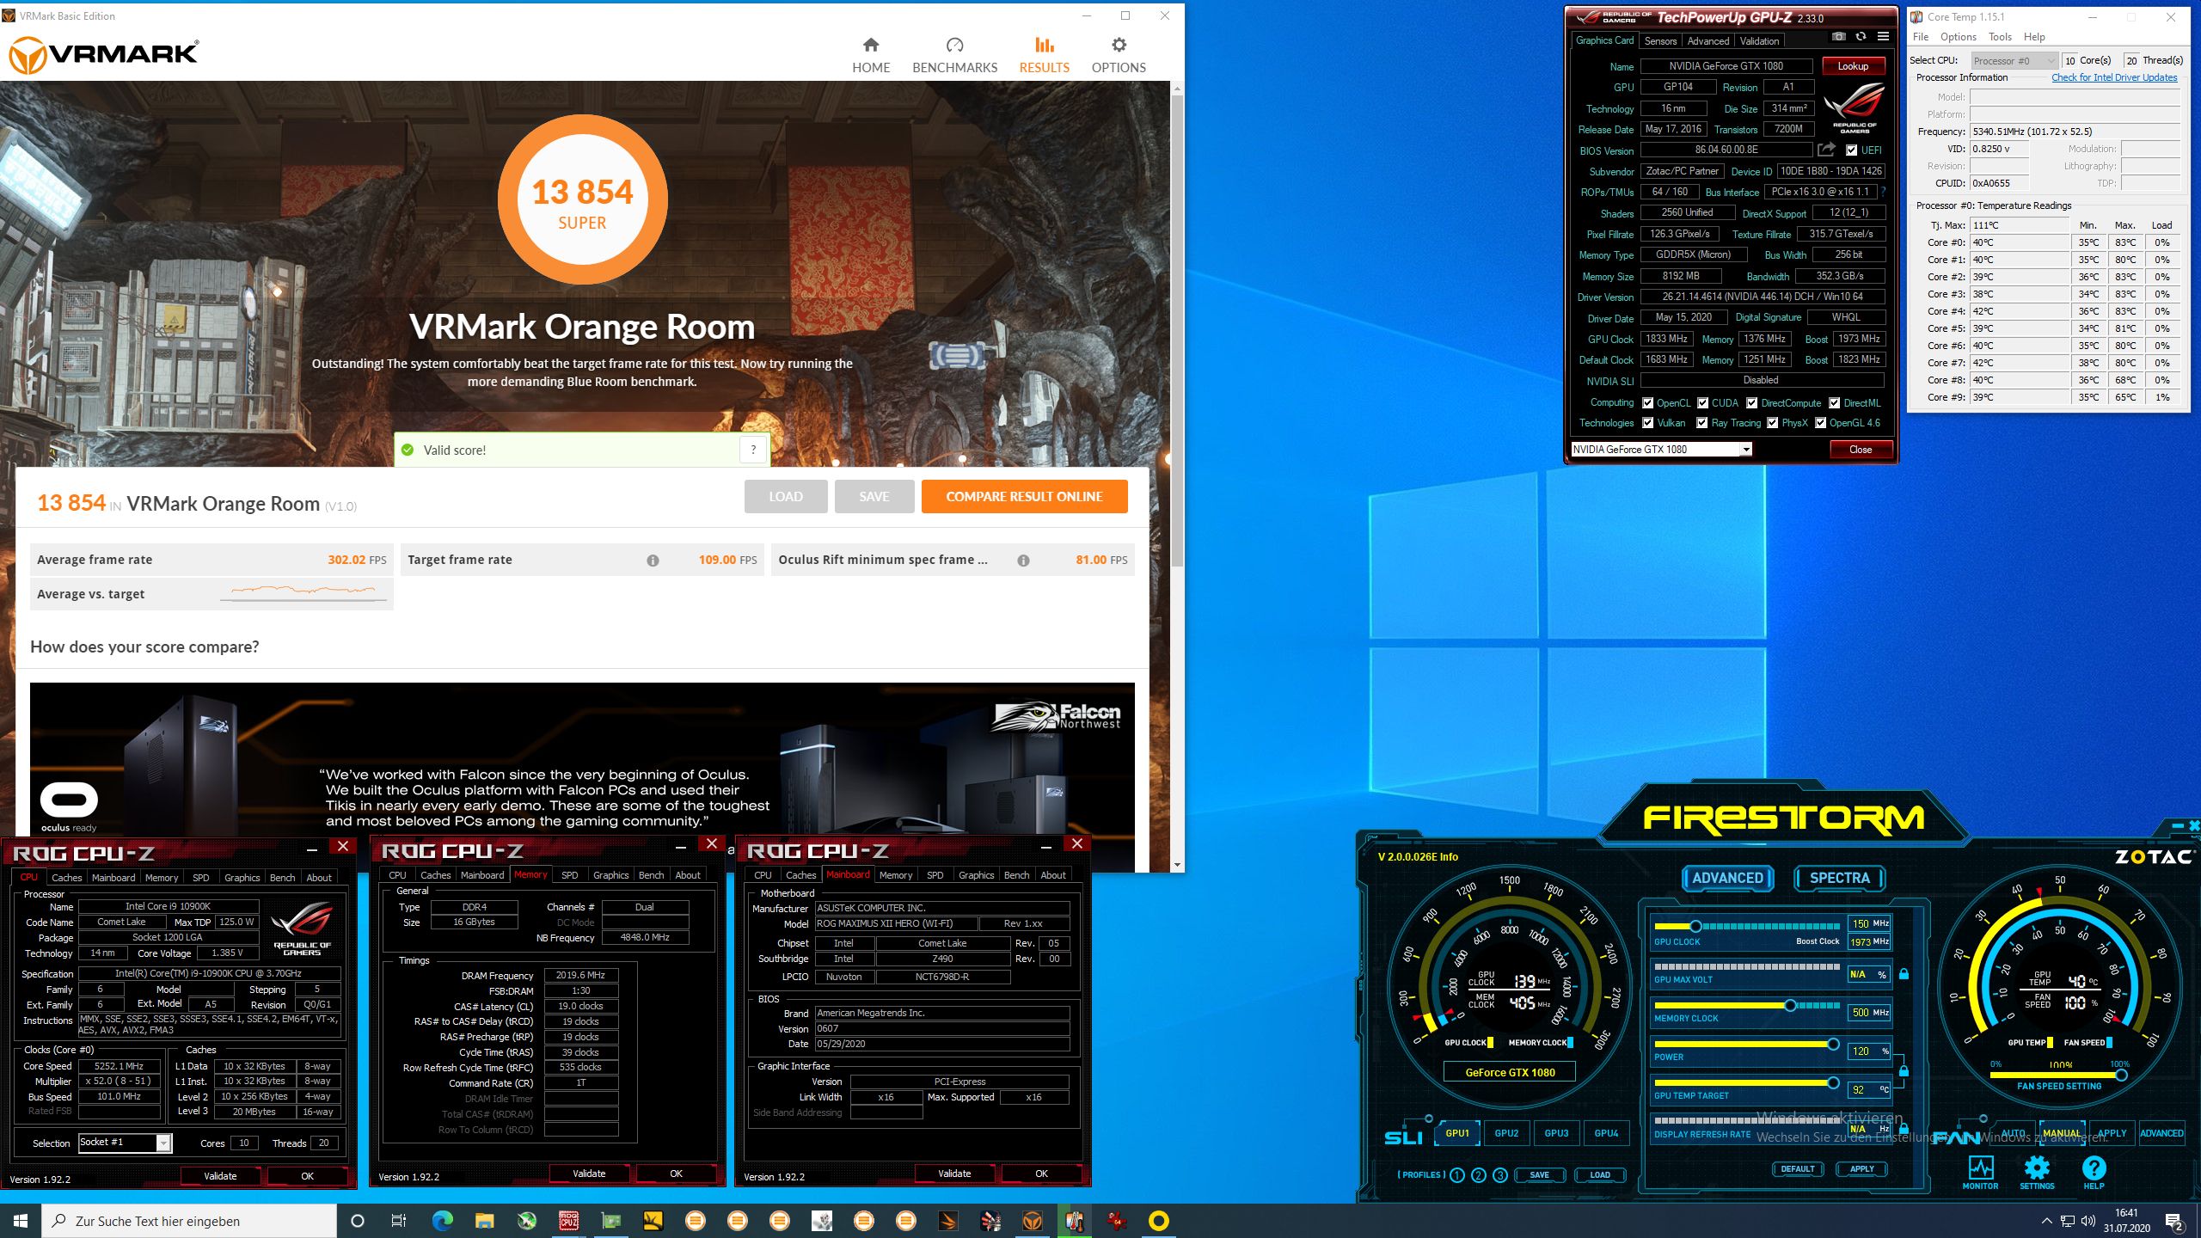Image resolution: width=2201 pixels, height=1238 pixels.
Task: Toggle PhysX checkbox in GPU-Z
Action: coord(1772,423)
